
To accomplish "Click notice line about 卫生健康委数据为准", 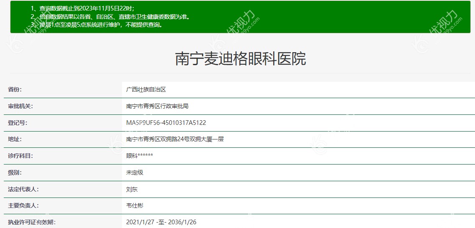I will 110,16.
